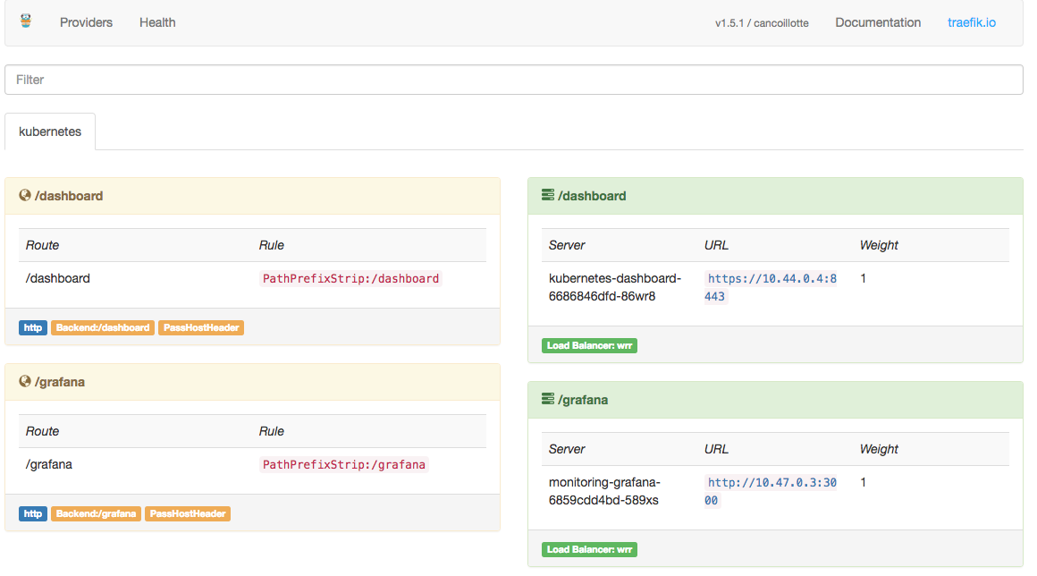Click the /dashboard frontend heading
The image size is (1037, 576).
click(x=69, y=196)
